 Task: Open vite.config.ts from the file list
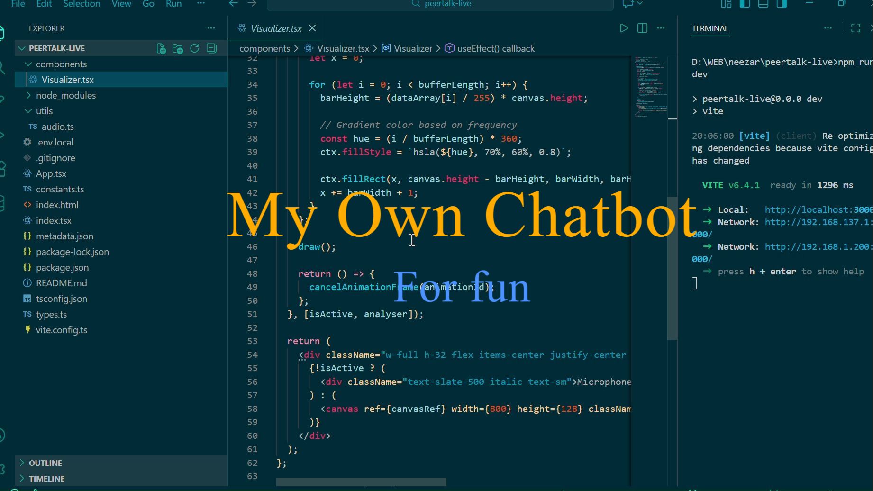pos(61,330)
